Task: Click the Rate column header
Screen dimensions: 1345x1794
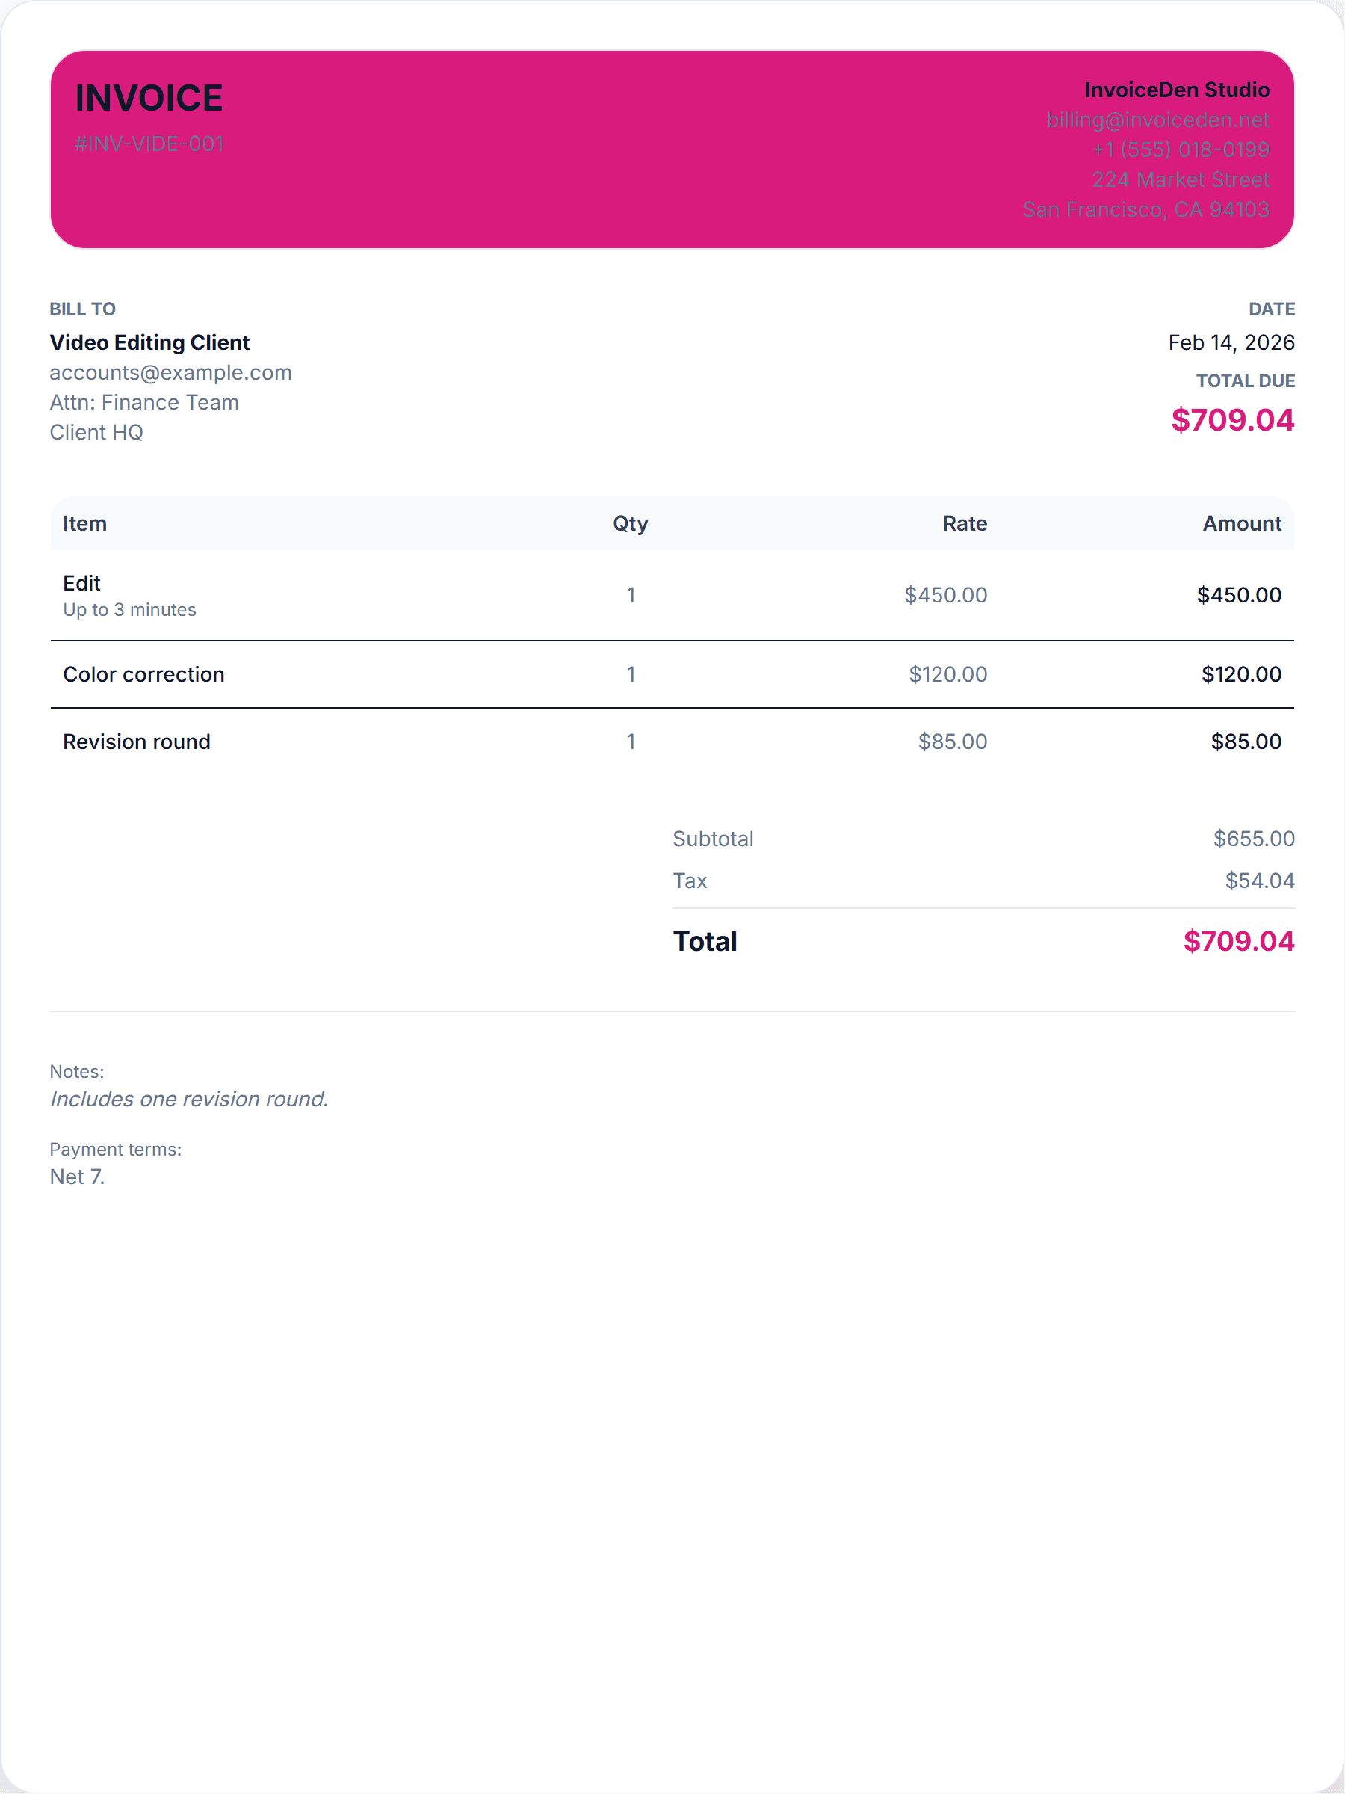Action: click(x=964, y=524)
